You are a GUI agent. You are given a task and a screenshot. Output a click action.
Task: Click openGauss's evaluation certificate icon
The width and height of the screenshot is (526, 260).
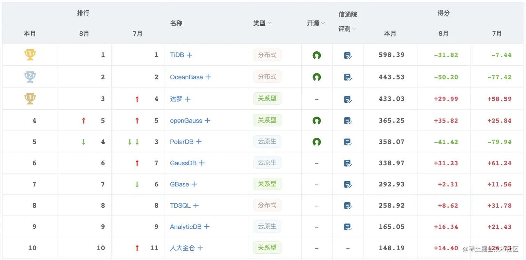coord(348,121)
